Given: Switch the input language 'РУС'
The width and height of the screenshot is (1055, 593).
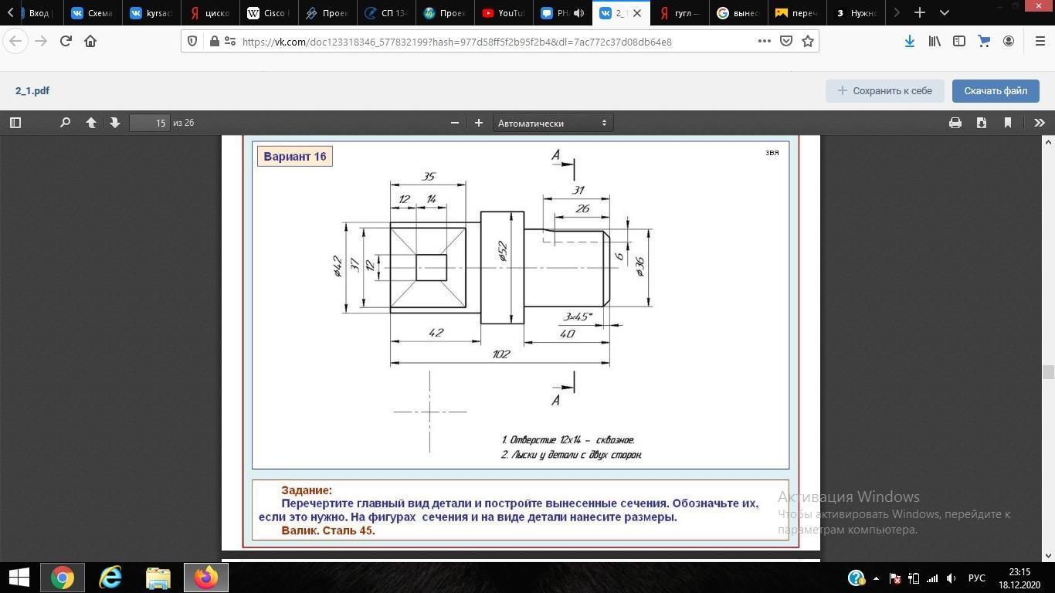Looking at the screenshot, I should [977, 578].
